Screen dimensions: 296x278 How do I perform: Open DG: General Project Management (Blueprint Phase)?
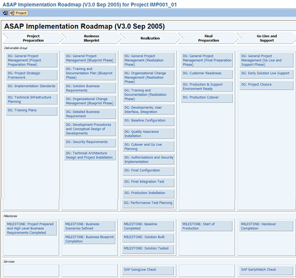90,58
